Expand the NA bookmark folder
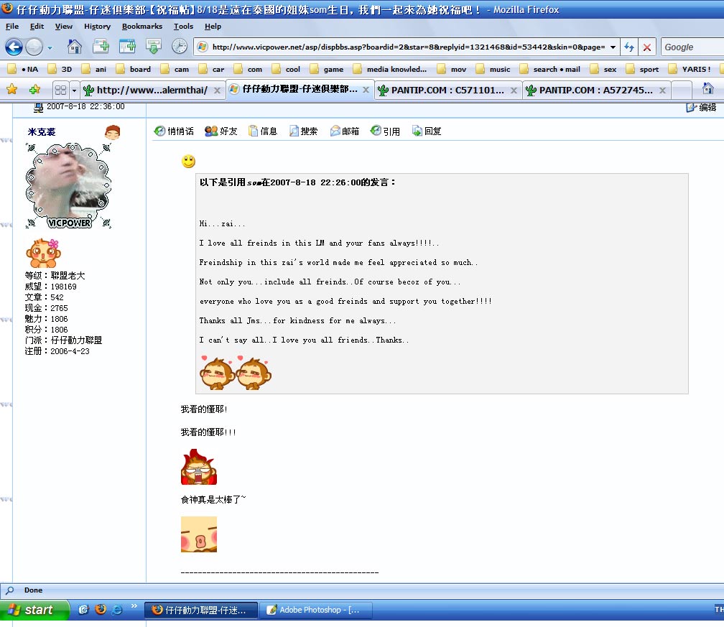 click(23, 69)
